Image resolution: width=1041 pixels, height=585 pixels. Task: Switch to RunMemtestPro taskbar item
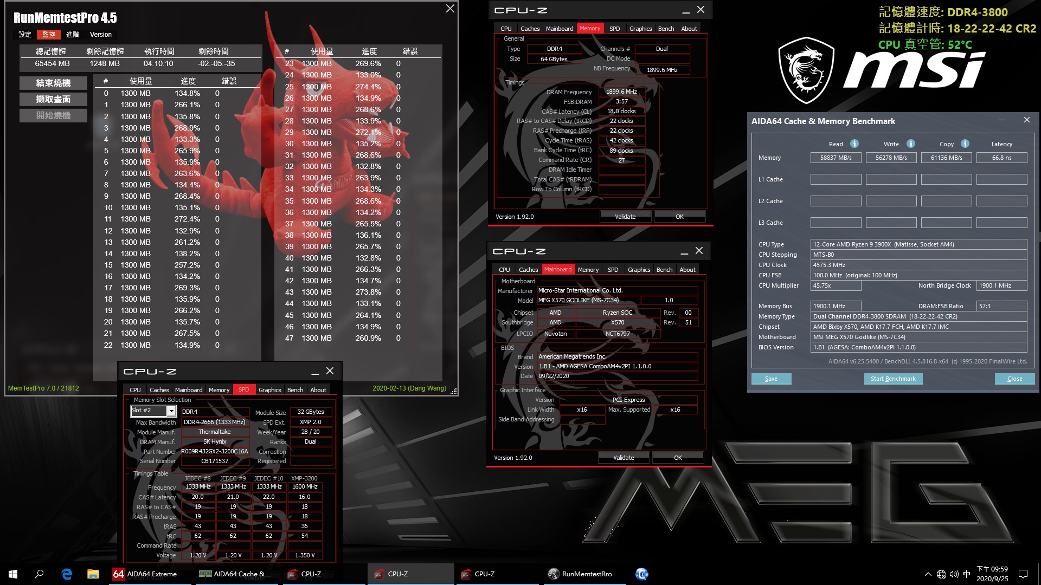[584, 574]
